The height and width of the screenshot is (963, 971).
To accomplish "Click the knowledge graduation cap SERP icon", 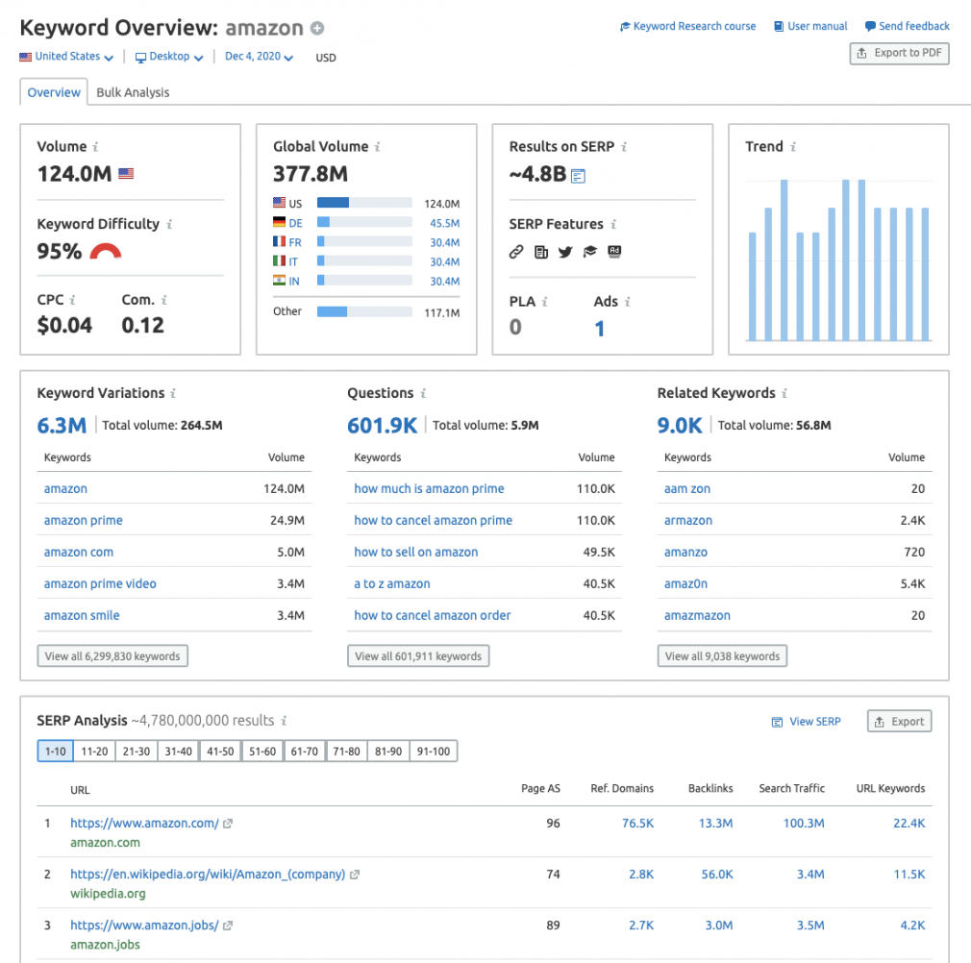I will [589, 252].
